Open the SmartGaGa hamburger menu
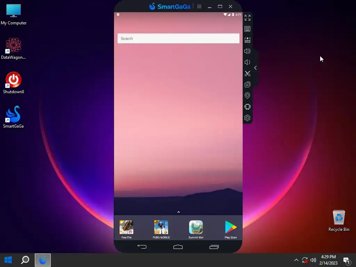The height and width of the screenshot is (267, 356). click(199, 6)
